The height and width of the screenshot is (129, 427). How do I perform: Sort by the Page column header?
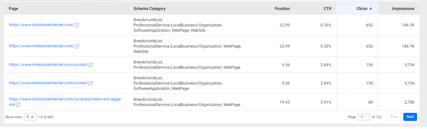[x=13, y=9]
